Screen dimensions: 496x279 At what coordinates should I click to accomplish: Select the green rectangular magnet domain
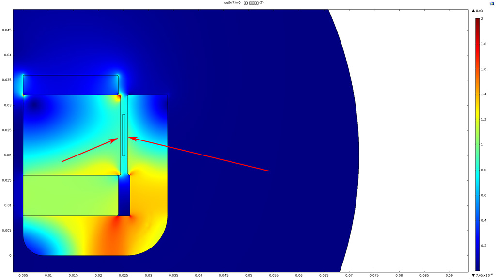(71, 195)
